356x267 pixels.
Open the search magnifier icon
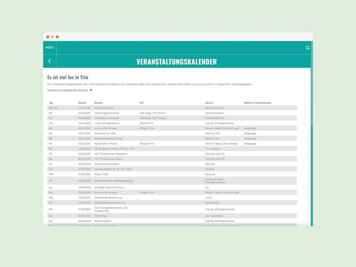click(307, 48)
